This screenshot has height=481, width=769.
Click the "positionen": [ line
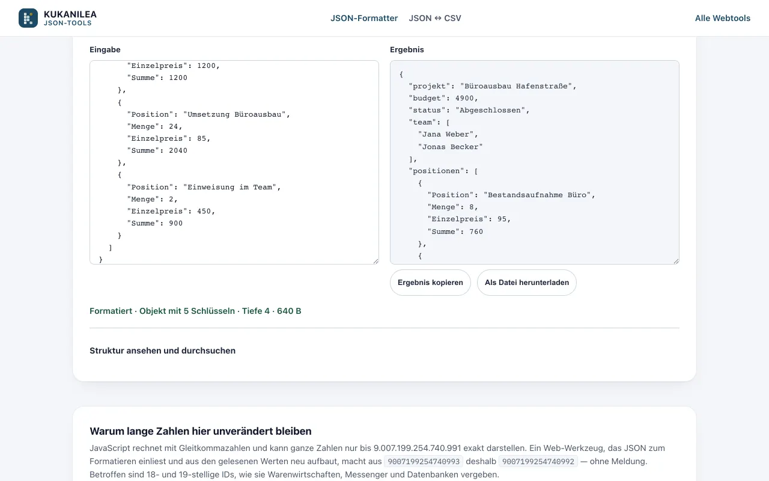point(443,171)
